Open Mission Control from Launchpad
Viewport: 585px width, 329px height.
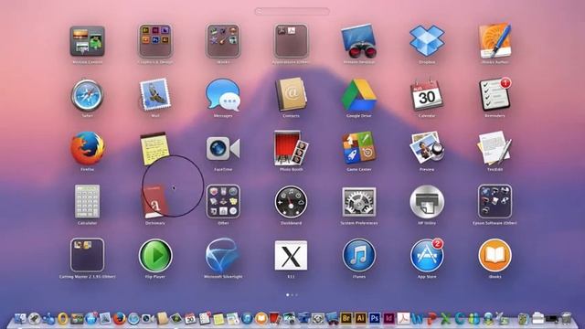tap(88, 41)
